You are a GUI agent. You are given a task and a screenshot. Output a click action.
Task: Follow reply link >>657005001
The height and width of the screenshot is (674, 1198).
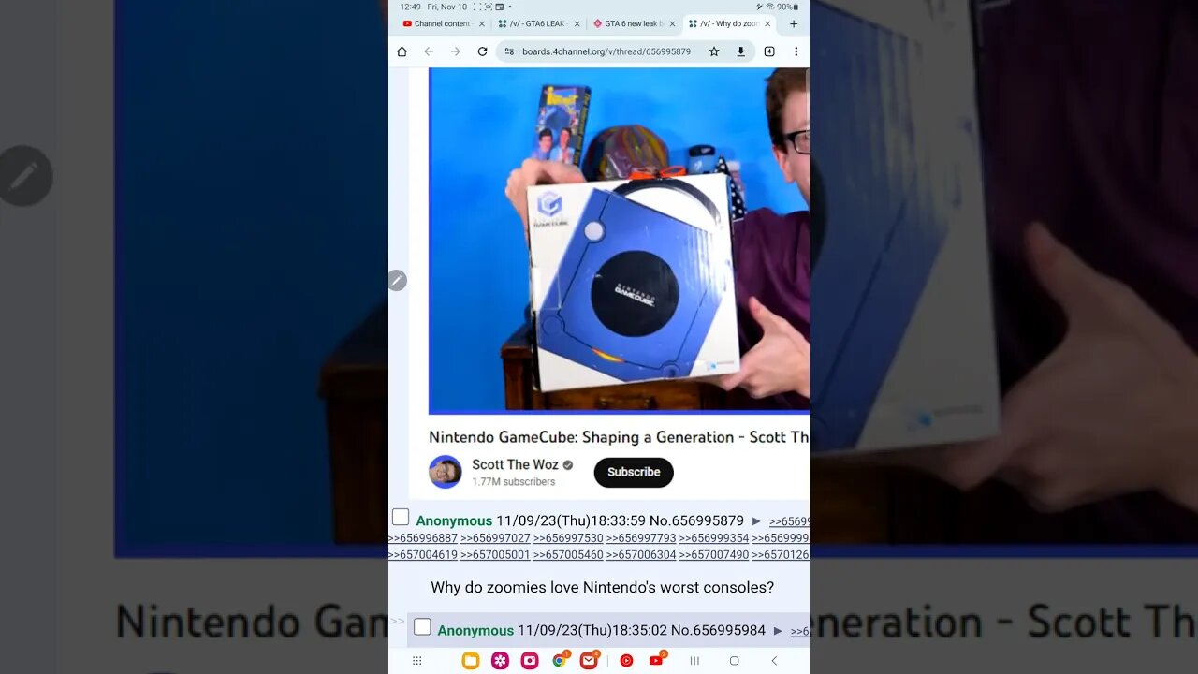[495, 555]
